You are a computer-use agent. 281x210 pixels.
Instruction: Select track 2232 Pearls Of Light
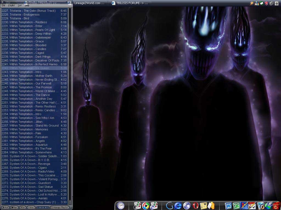pos(34,30)
